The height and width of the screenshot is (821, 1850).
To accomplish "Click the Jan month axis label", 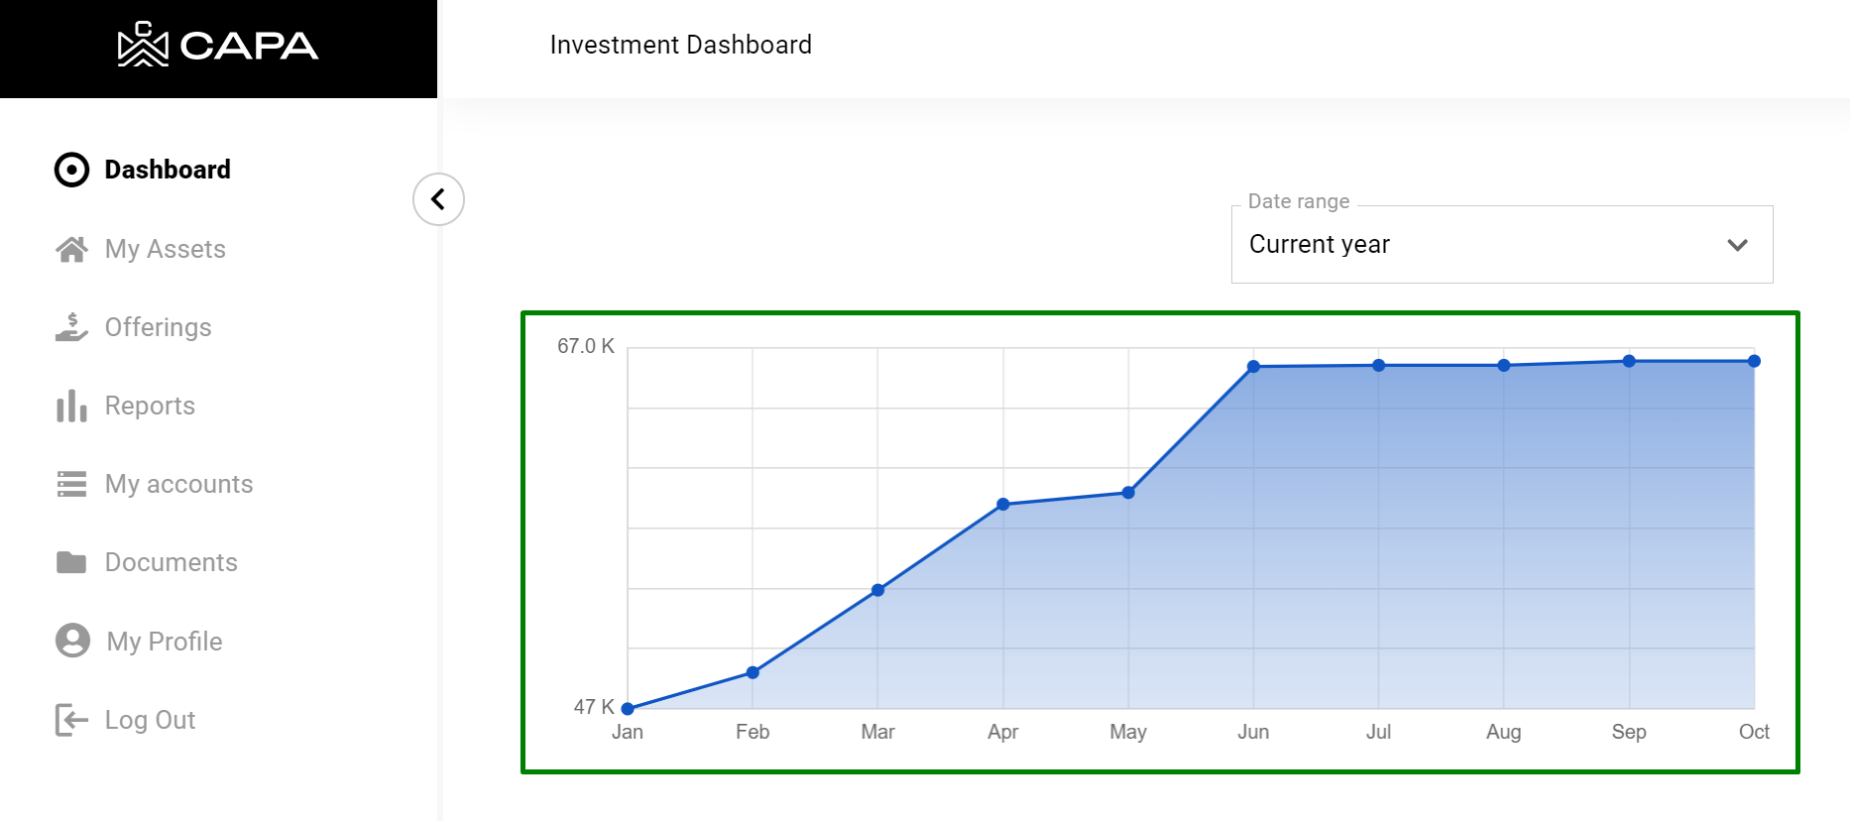I will point(628,732).
